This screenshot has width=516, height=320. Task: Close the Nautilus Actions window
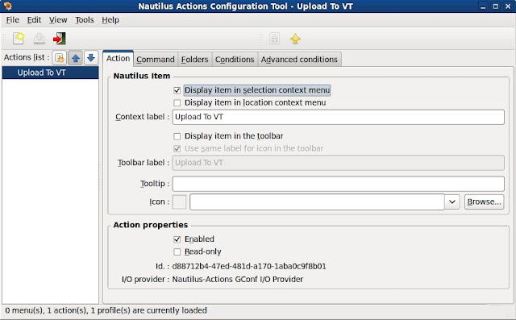[x=508, y=6]
